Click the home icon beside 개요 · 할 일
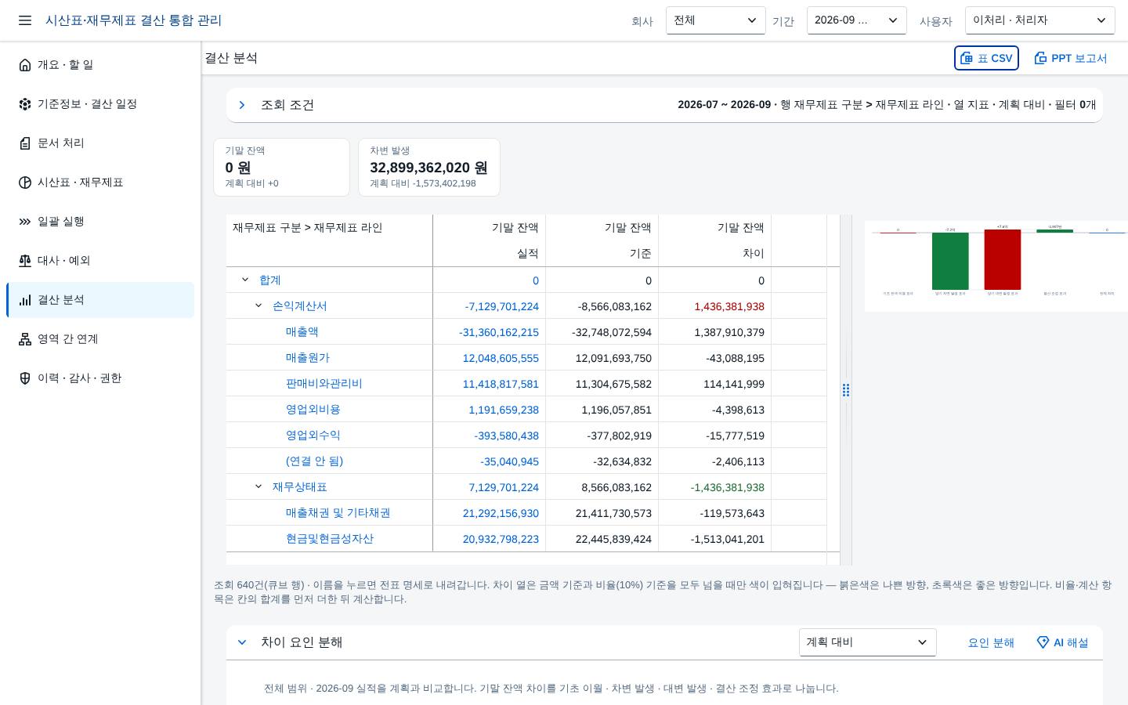The width and height of the screenshot is (1128, 705). (x=25, y=65)
